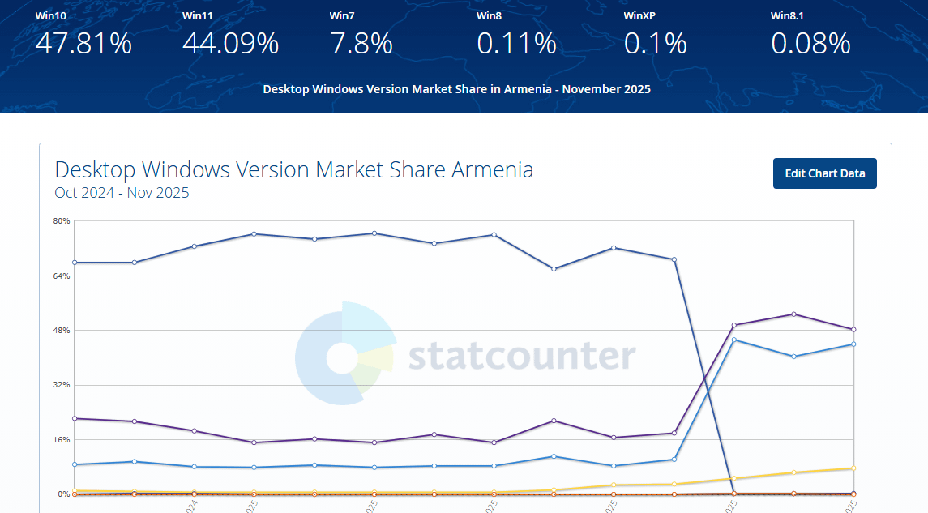Select the first point on the dark blue line
This screenshot has width=928, height=513.
(75, 263)
